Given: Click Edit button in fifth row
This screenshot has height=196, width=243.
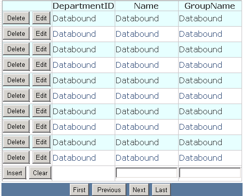Looking at the screenshot, I should click(x=42, y=80).
